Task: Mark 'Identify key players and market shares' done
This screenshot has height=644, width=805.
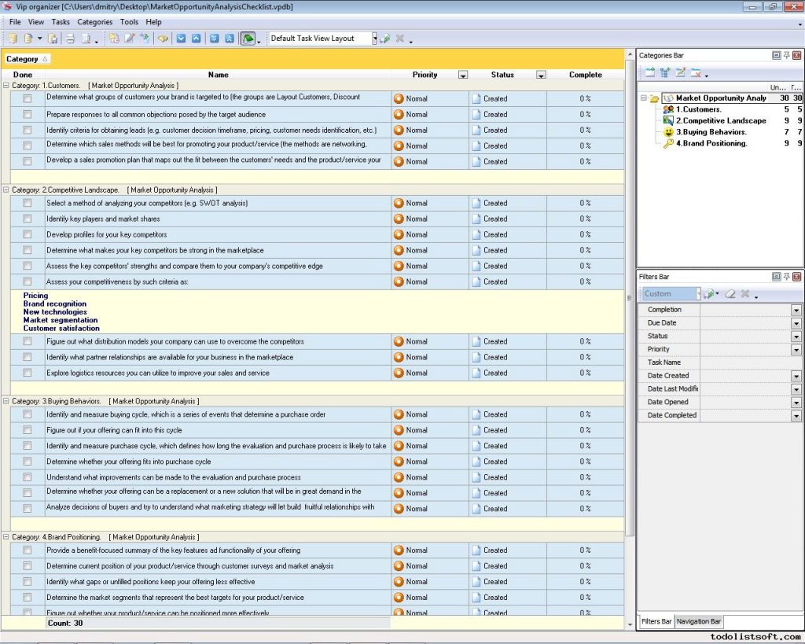Action: [x=27, y=219]
